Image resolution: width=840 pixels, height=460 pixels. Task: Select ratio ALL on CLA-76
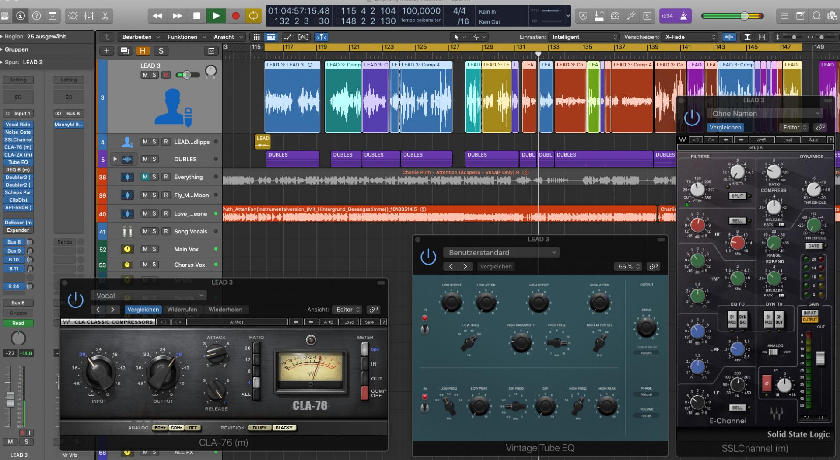[x=256, y=394]
